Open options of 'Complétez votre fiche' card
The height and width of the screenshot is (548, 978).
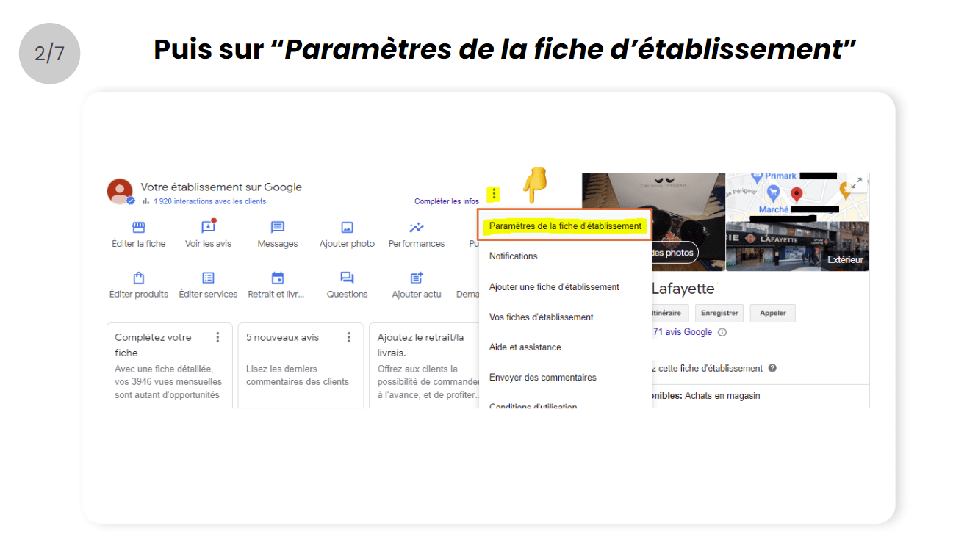pyautogui.click(x=217, y=337)
